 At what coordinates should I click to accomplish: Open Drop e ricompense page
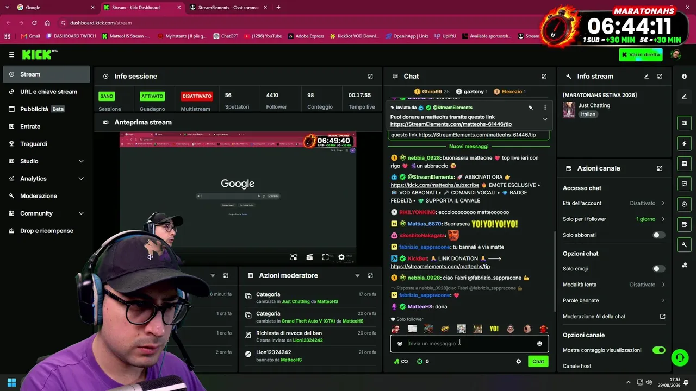[x=46, y=231]
